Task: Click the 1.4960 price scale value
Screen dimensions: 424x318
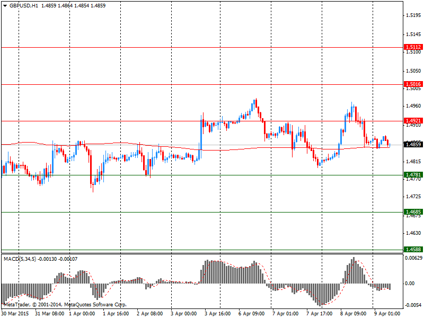Action: (x=413, y=105)
